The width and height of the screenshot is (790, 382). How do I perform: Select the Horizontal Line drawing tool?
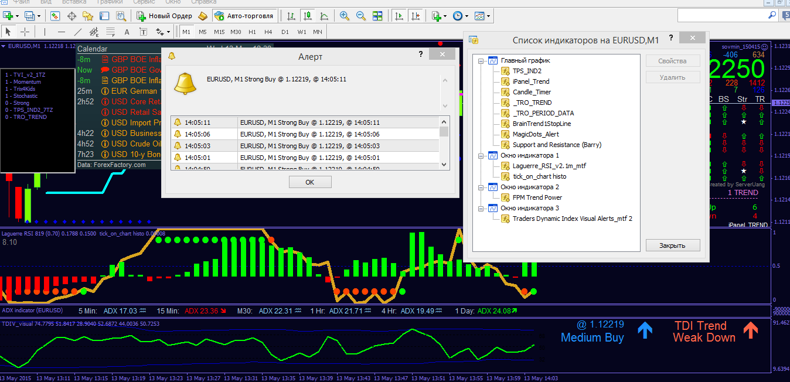pyautogui.click(x=62, y=32)
